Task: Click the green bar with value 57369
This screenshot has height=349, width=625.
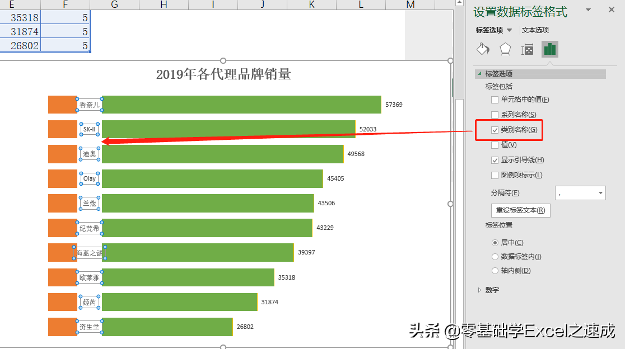Action: pyautogui.click(x=241, y=105)
